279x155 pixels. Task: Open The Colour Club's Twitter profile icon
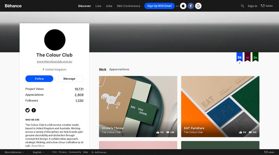coord(28,110)
